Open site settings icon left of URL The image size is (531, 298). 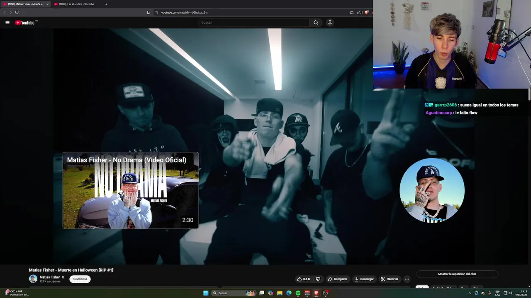click(x=157, y=12)
